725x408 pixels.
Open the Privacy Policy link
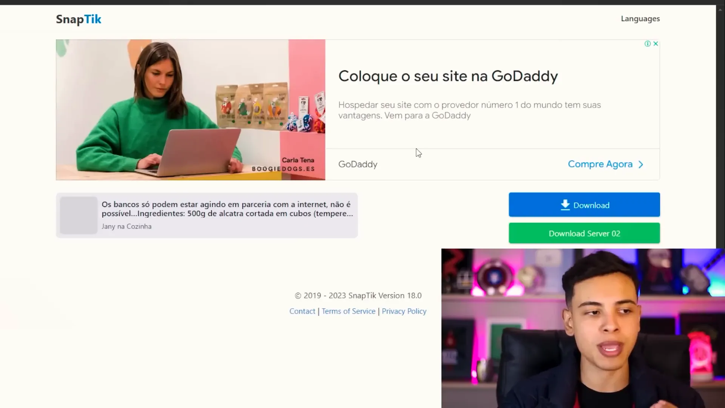click(404, 311)
